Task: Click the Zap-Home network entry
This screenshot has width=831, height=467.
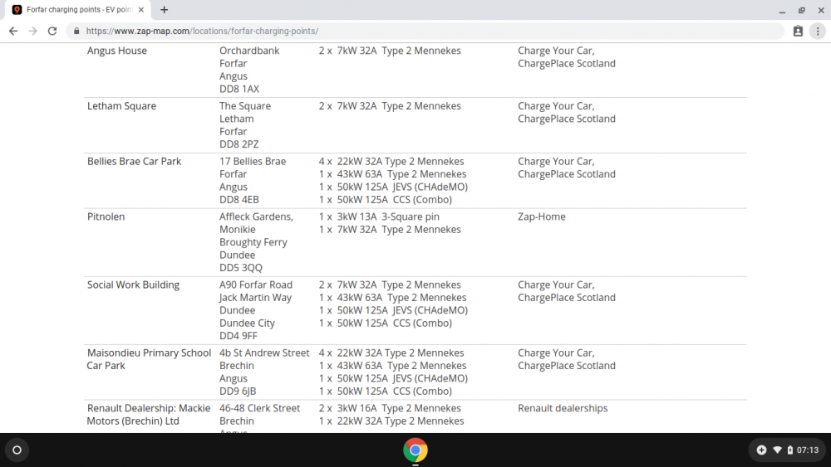Action: (542, 216)
